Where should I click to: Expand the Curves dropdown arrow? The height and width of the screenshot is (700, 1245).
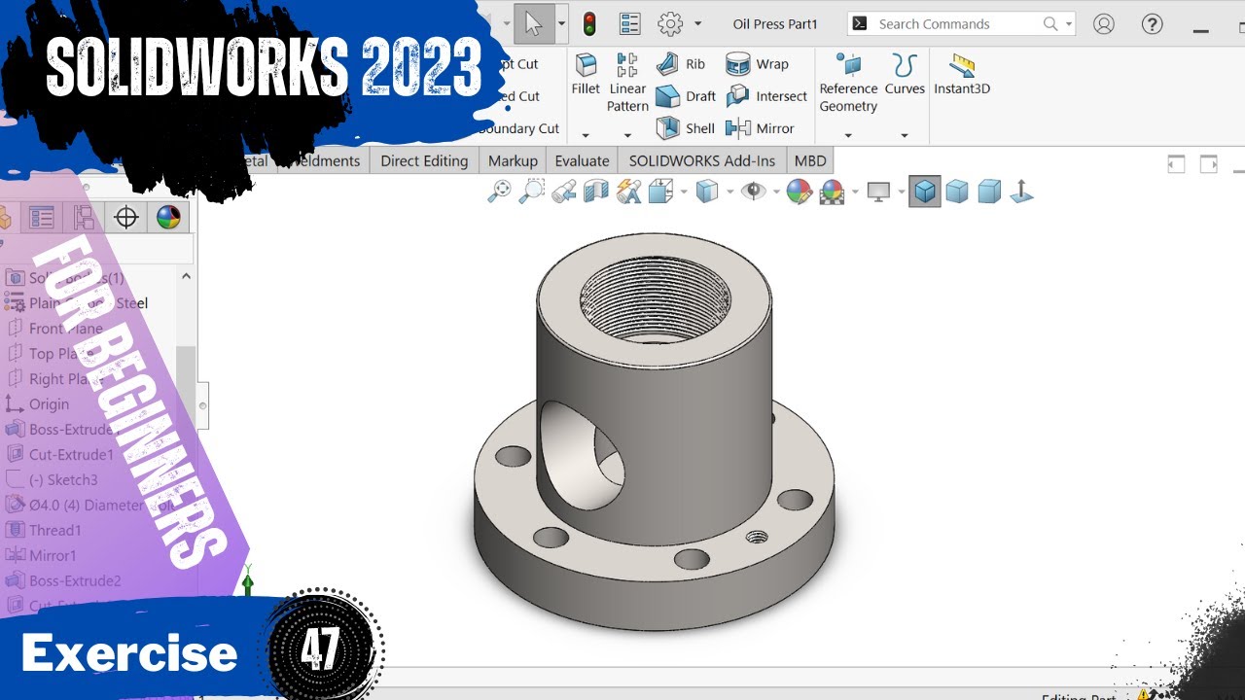click(905, 135)
